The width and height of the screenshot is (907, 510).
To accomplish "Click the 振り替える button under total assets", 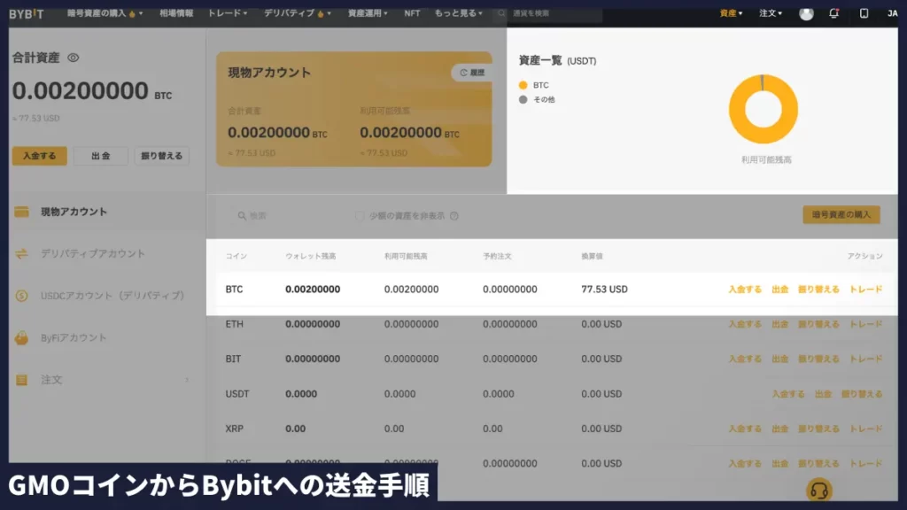I will click(x=161, y=156).
